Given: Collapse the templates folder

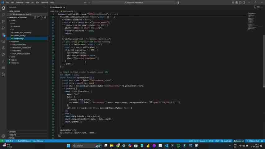Looking at the screenshot, I should (15, 42).
